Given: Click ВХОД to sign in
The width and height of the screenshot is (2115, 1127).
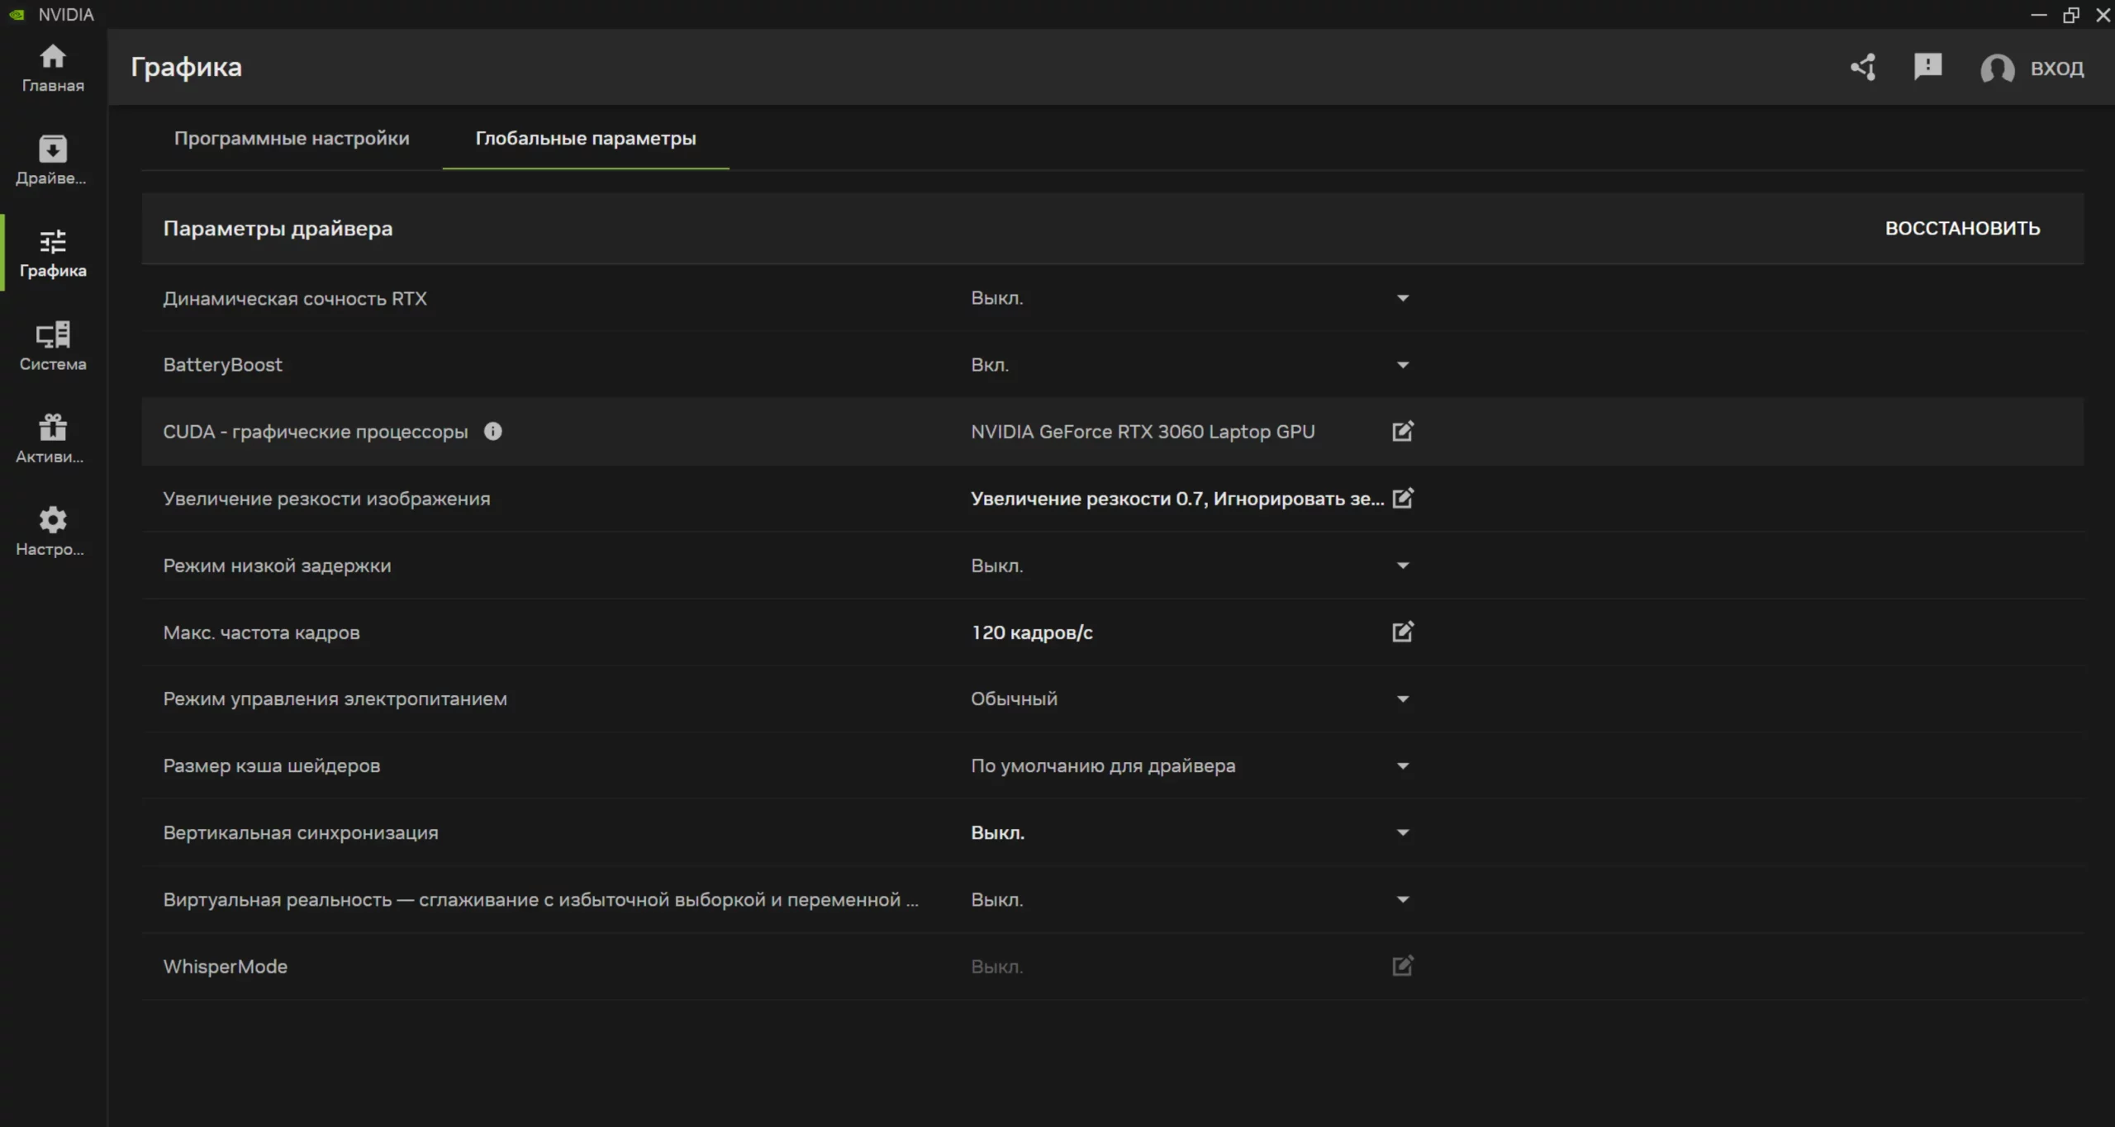Looking at the screenshot, I should tap(2056, 68).
